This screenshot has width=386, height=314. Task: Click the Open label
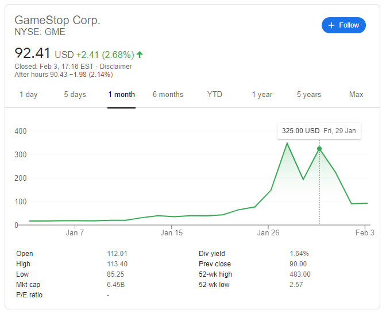(25, 254)
